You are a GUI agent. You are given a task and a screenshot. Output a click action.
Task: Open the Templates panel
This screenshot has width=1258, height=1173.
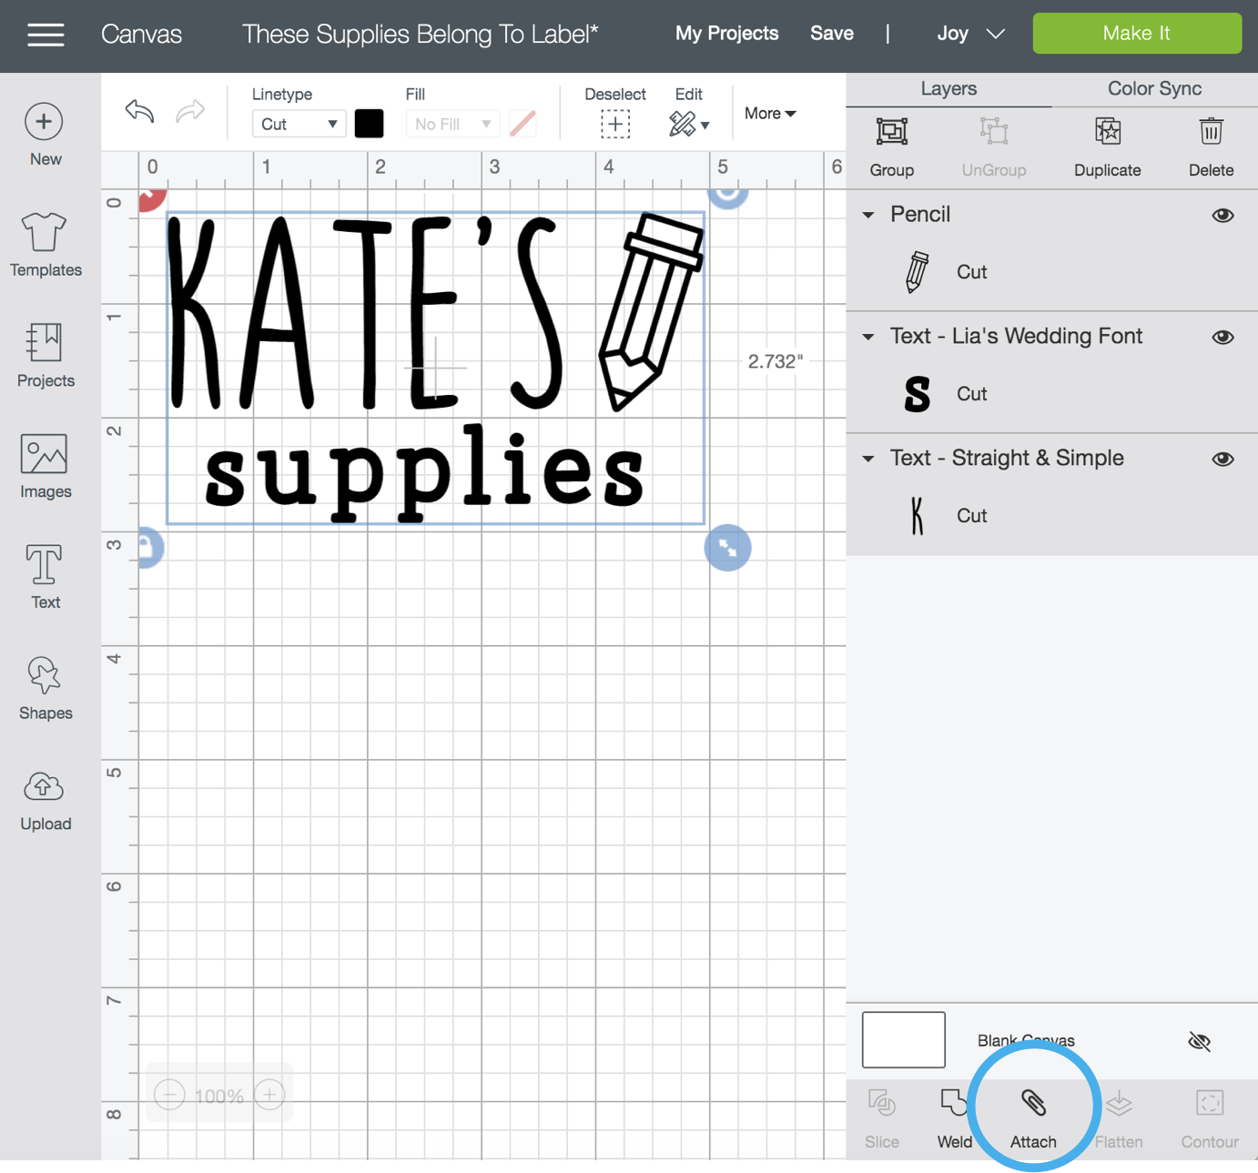[46, 244]
